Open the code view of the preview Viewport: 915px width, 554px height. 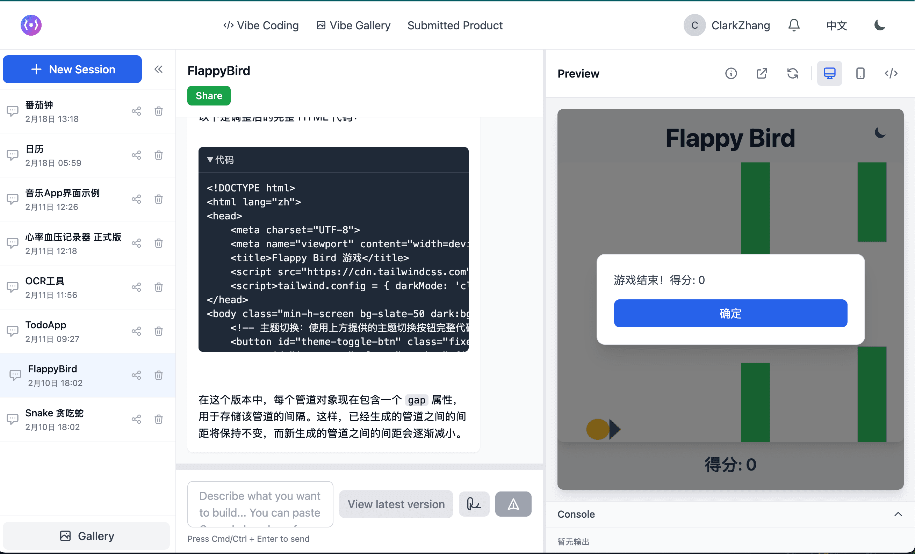coord(891,73)
